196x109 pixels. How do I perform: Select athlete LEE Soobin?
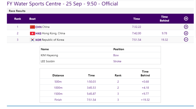(x=48, y=61)
